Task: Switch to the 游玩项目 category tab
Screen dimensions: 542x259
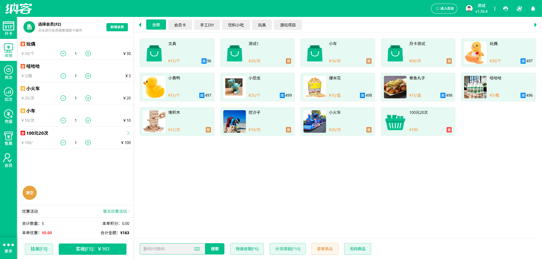Action: point(288,25)
